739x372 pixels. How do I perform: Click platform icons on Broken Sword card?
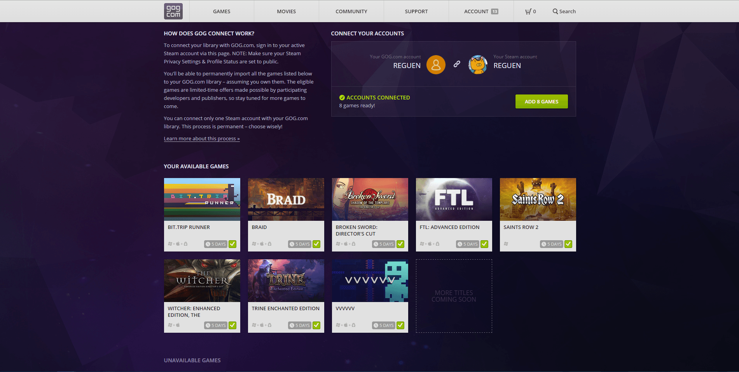[x=346, y=244]
